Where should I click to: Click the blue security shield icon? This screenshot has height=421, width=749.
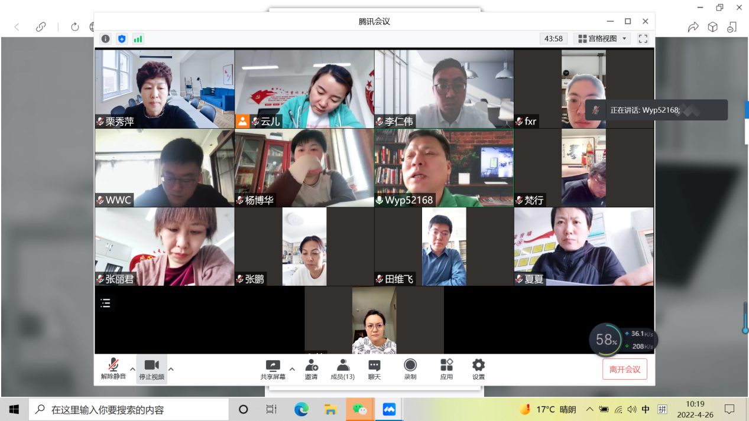pos(122,39)
